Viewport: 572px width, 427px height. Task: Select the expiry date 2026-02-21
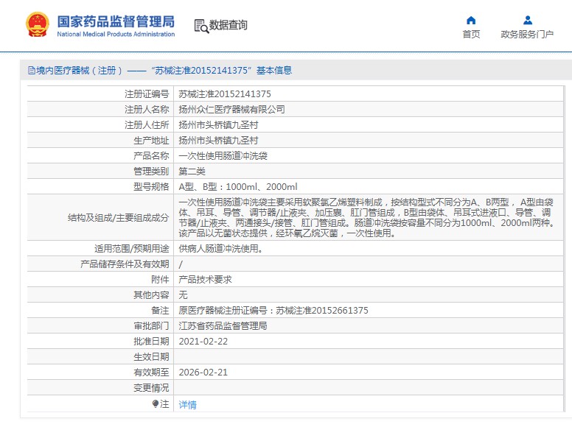[203, 373]
